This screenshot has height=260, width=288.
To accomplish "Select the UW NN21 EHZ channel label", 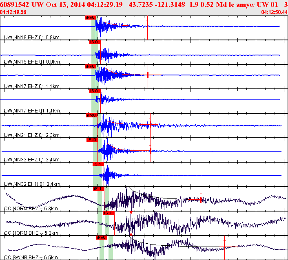I will point(32,135).
